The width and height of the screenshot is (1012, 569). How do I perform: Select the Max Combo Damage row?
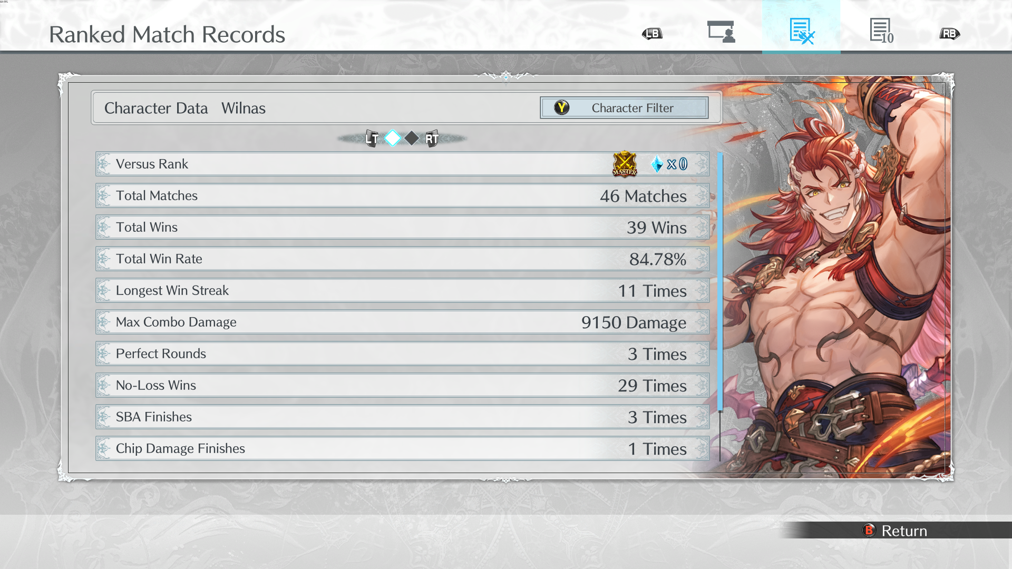(x=403, y=322)
